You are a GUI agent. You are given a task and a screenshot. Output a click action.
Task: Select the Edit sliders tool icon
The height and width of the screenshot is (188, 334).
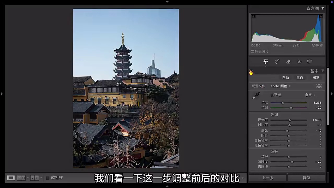click(x=266, y=61)
